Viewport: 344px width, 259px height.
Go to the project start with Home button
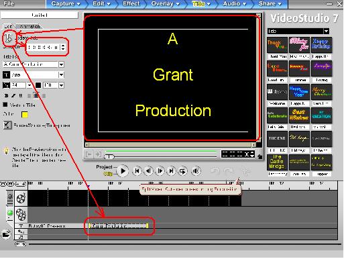coord(137,171)
